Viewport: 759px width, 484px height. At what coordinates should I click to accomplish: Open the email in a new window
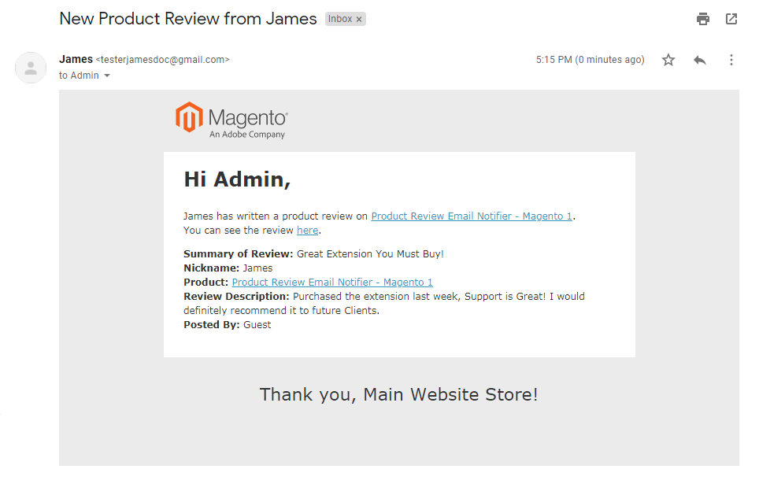731,19
